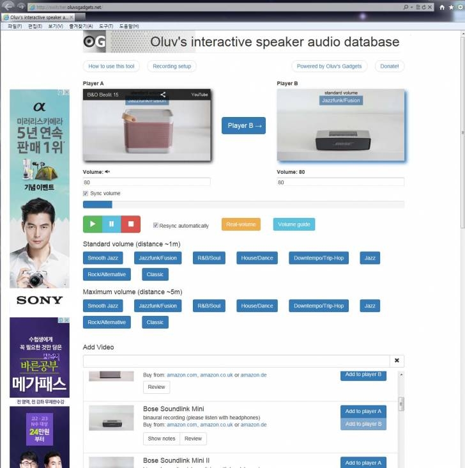Add Bose Soundlink Mini to player A
This screenshot has height=468, width=465.
(363, 411)
